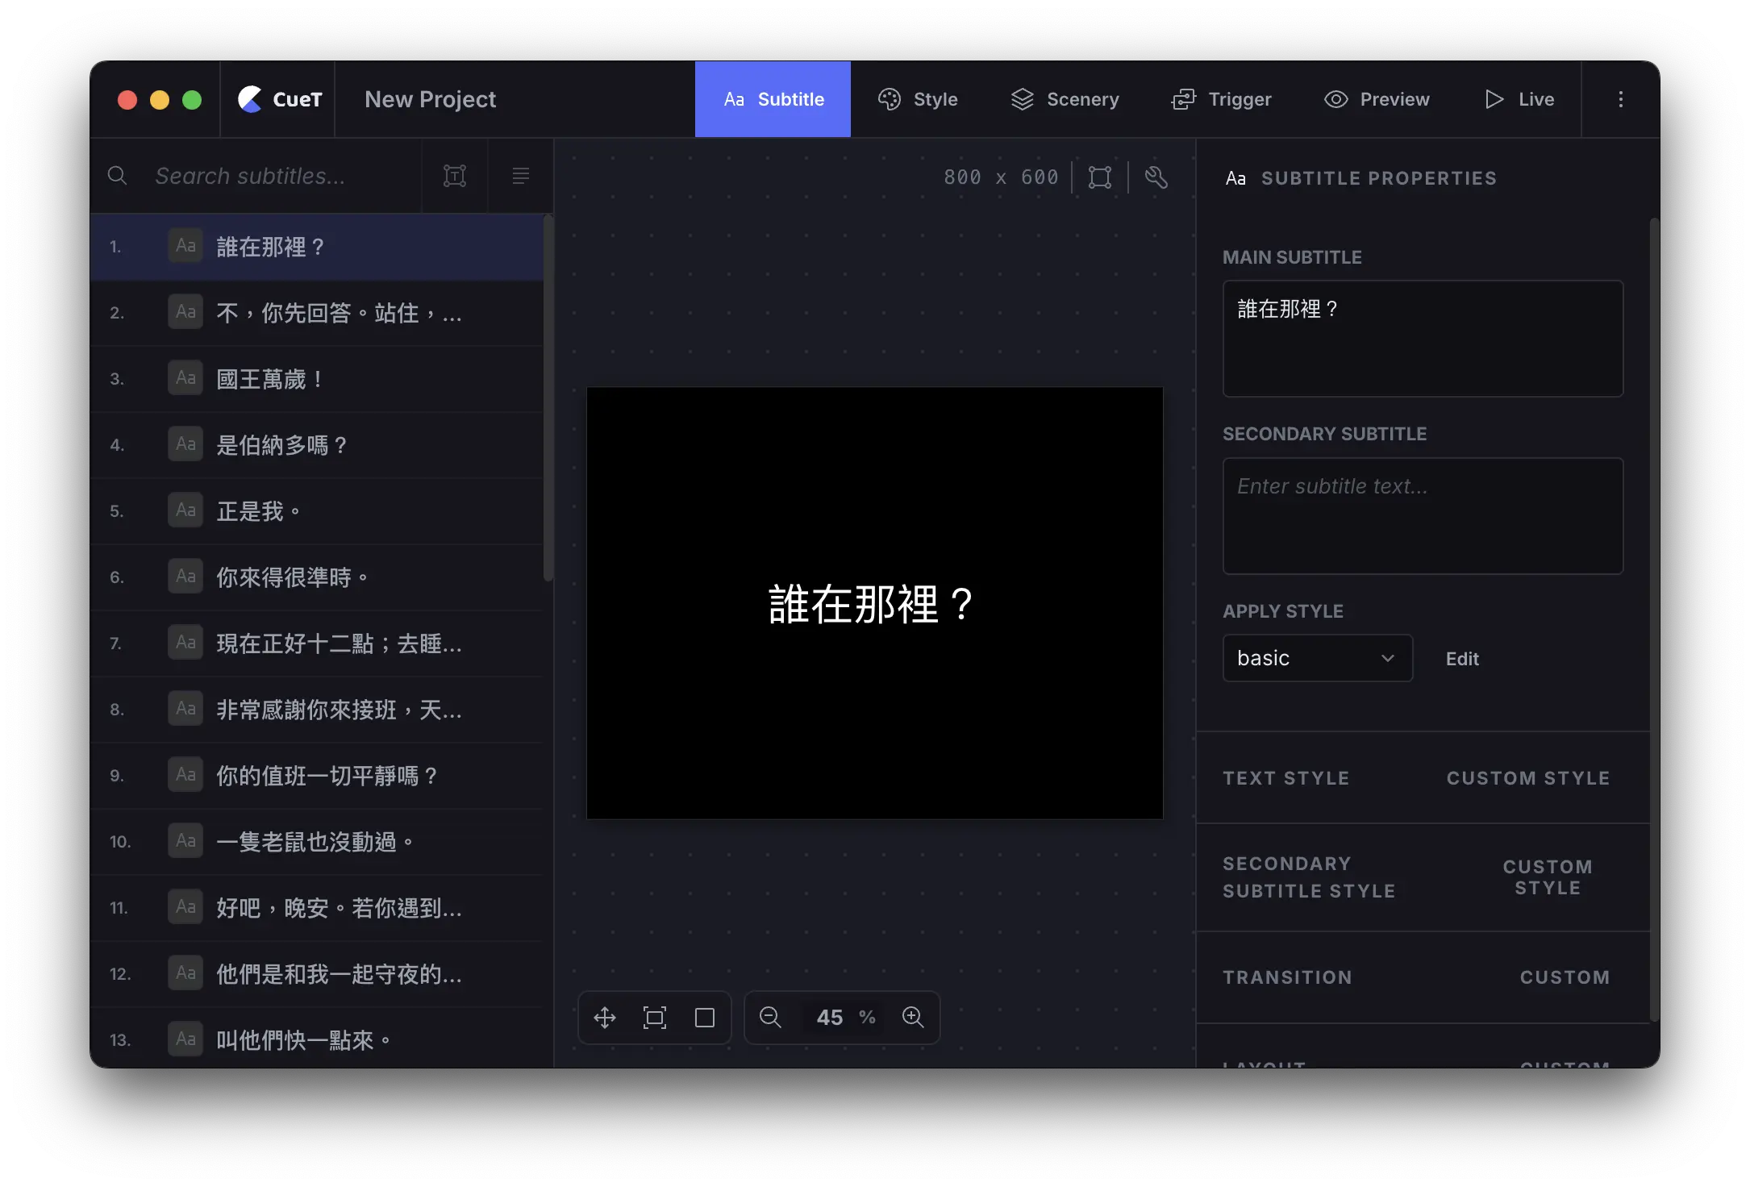This screenshot has height=1187, width=1750.
Task: Click the canvas height value 600
Action: point(1040,177)
